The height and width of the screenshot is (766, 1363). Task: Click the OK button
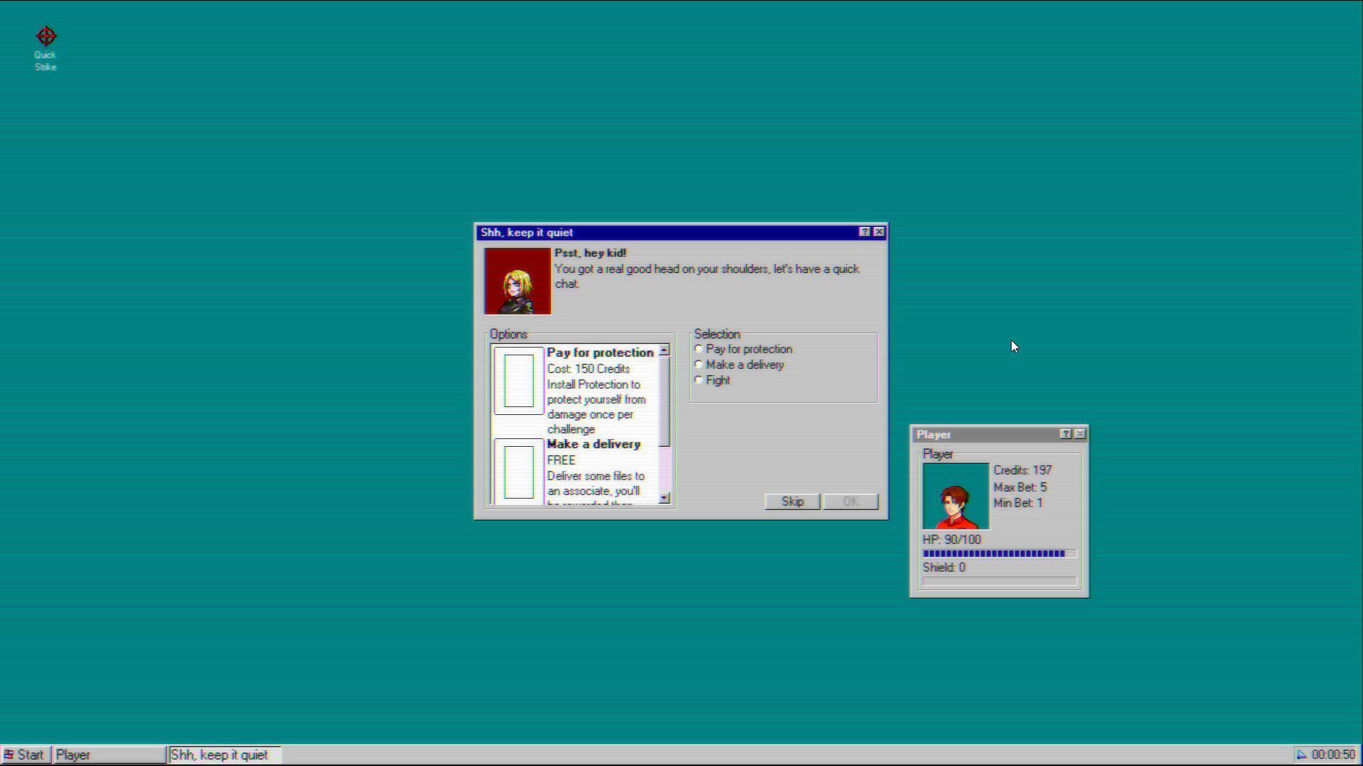(850, 501)
